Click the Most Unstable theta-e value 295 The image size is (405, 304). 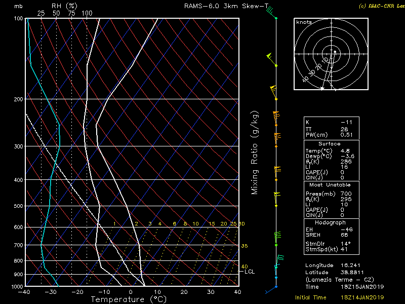pyautogui.click(x=346, y=199)
